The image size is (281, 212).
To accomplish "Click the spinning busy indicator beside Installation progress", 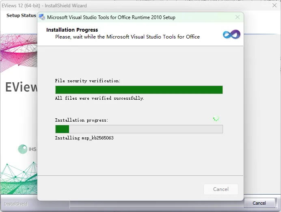I will (216, 118).
